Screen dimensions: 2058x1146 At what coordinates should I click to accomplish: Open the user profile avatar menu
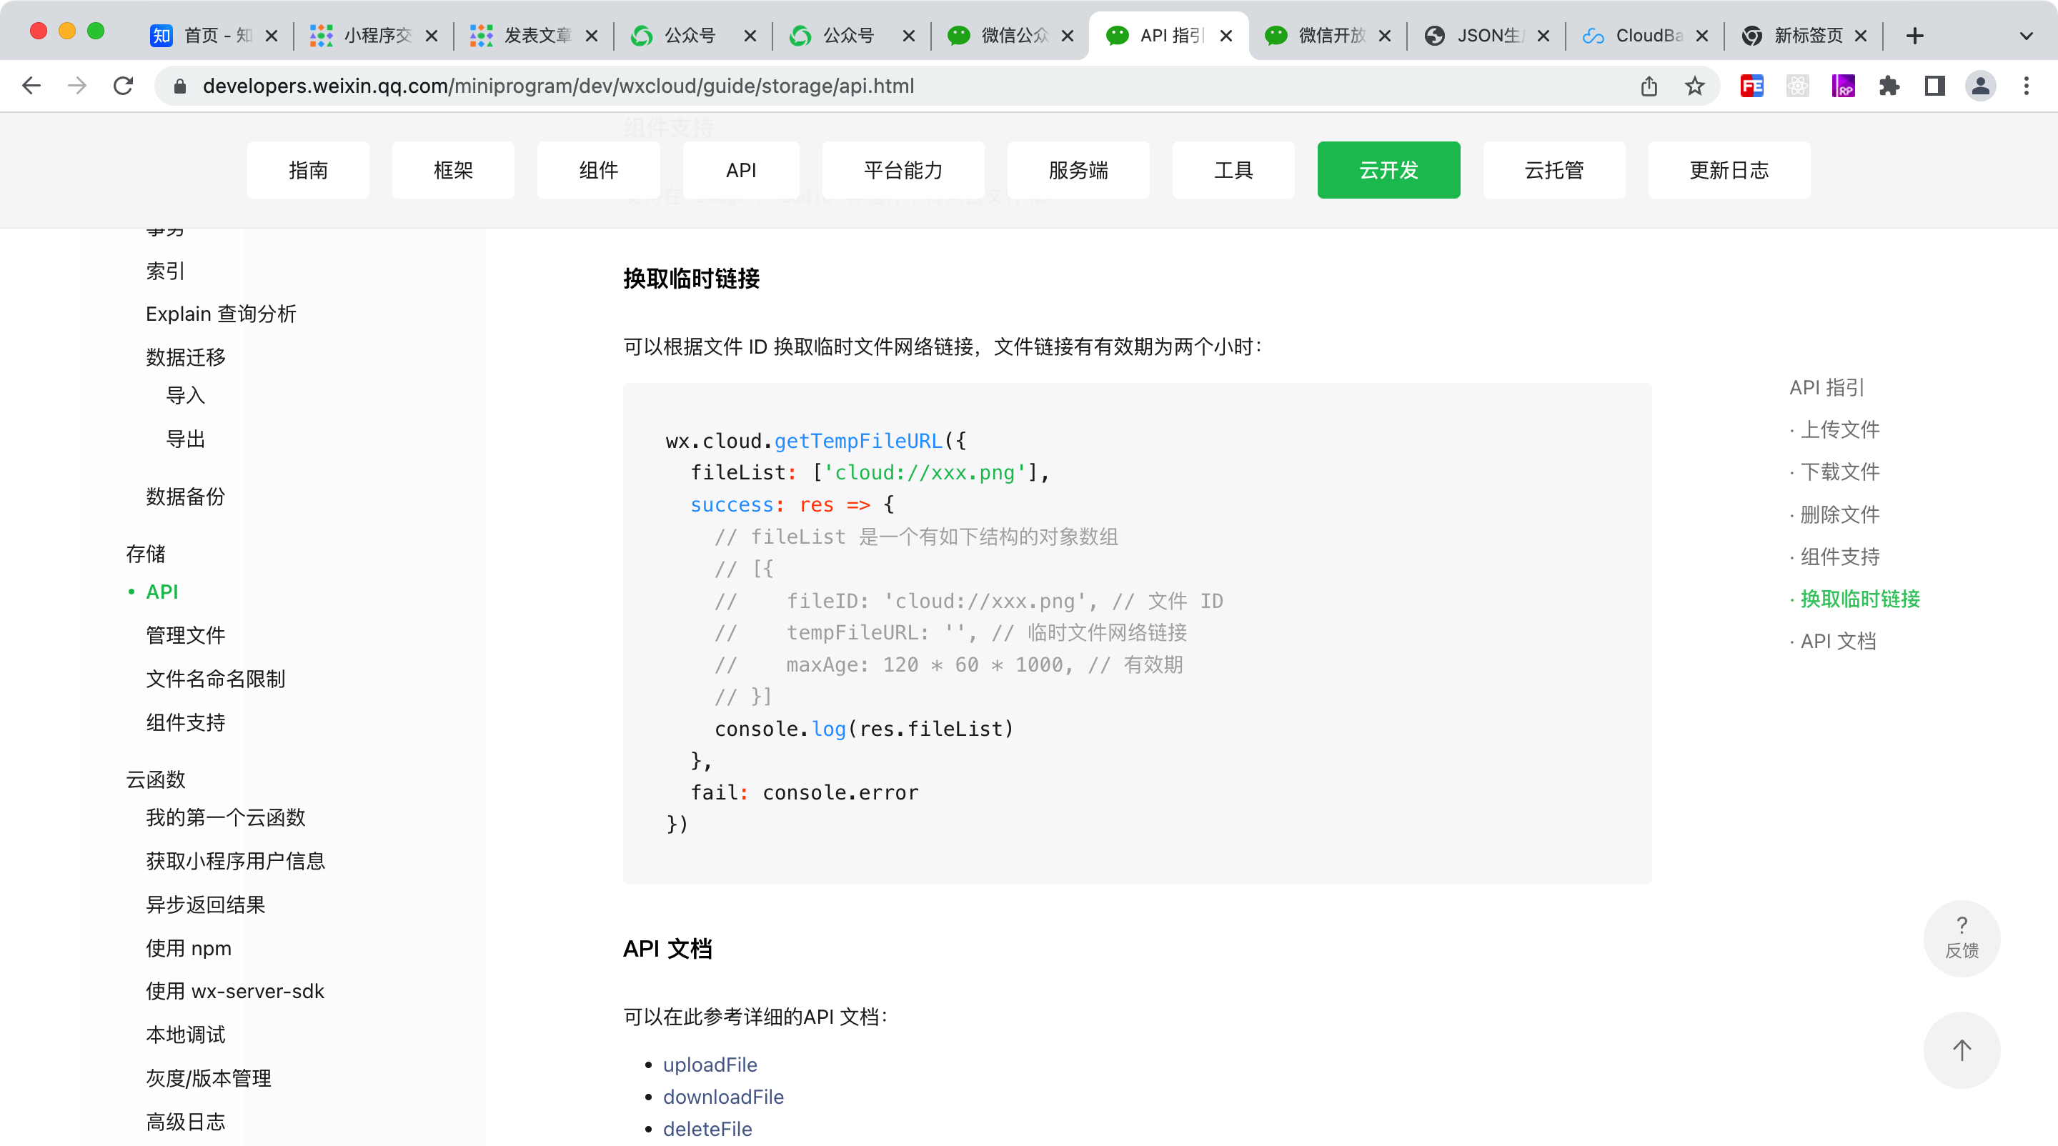coord(1981,86)
